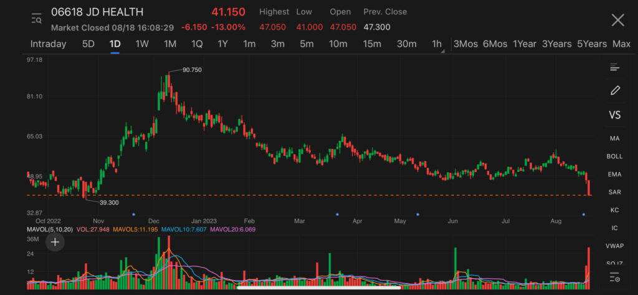Select the 1M chart period tab
Image resolution: width=638 pixels, height=295 pixels.
(x=169, y=44)
